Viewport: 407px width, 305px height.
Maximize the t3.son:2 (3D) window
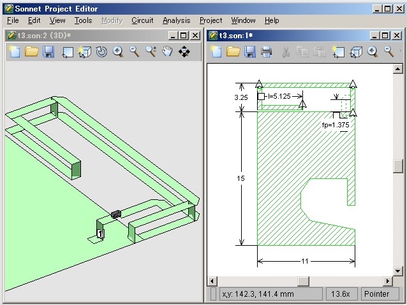[x=184, y=36]
